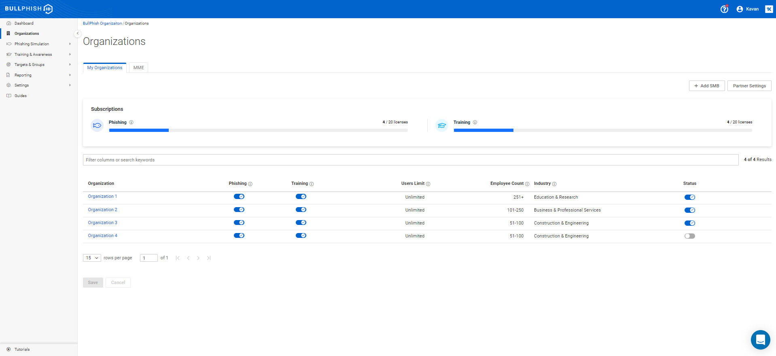Click the Tutorials play icon

click(8, 349)
